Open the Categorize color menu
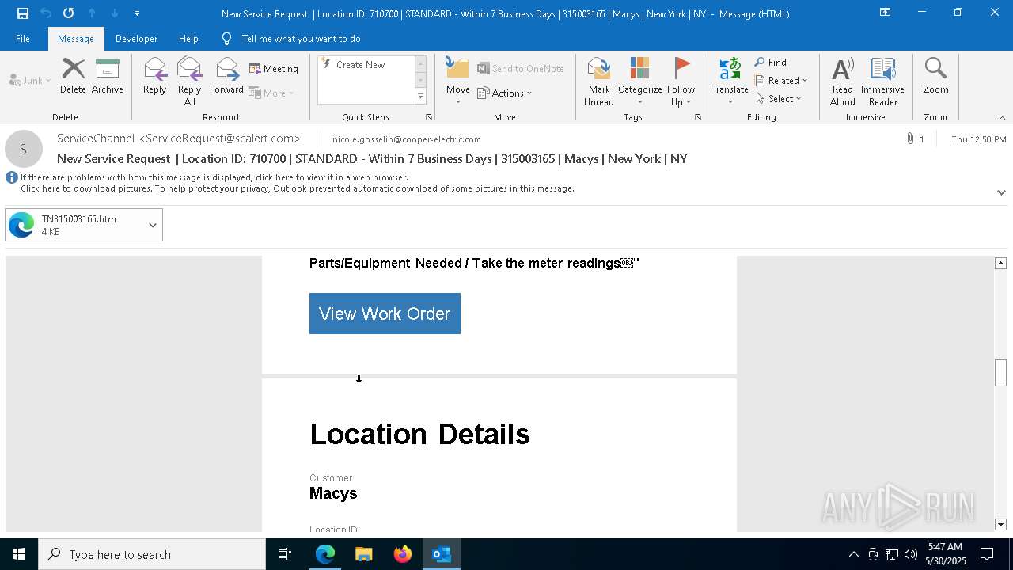The image size is (1013, 570). 639,82
